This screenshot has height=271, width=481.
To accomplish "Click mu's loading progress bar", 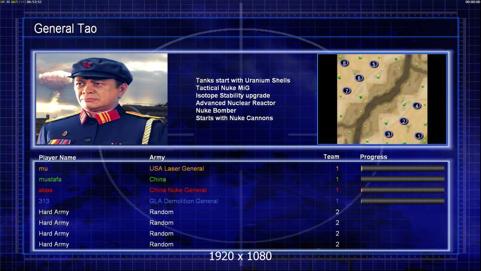I will coord(402,168).
